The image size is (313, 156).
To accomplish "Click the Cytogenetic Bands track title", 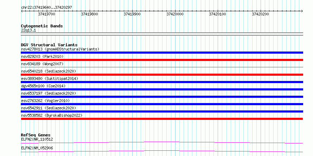I will click(x=42, y=26).
